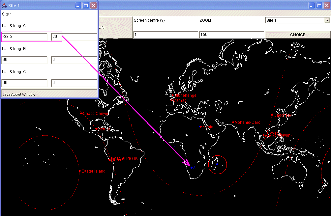Click the Screen centre (Y) label
The height and width of the screenshot is (216, 331).
click(149, 20)
